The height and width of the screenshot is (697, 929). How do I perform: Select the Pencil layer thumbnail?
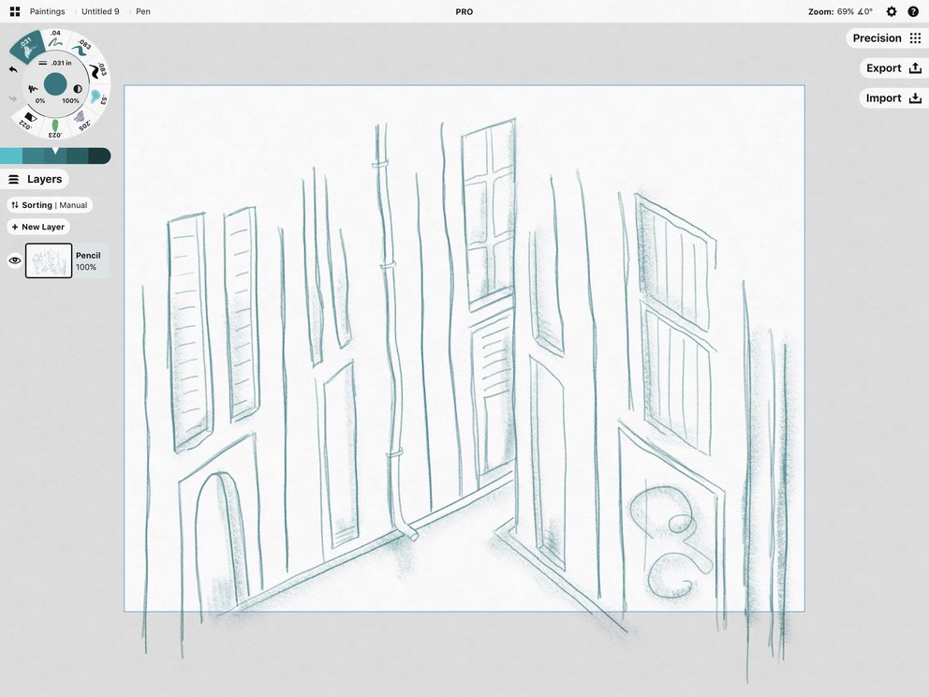49,260
